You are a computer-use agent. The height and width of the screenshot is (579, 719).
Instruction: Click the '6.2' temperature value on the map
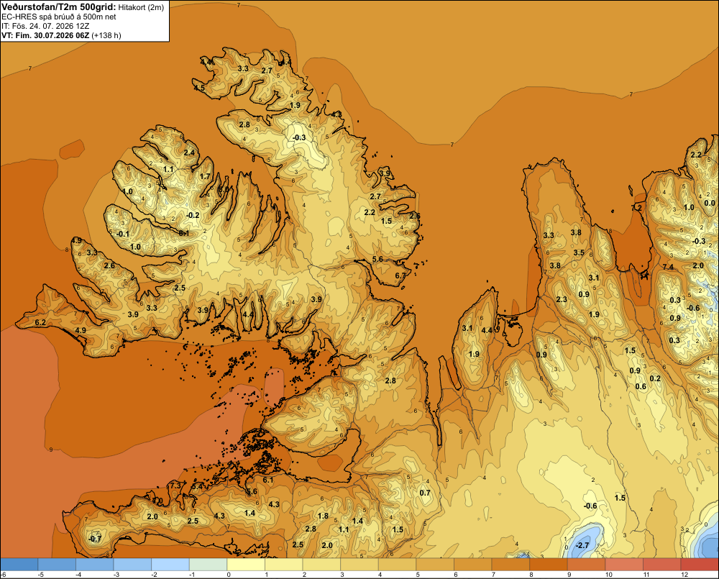[x=40, y=322]
